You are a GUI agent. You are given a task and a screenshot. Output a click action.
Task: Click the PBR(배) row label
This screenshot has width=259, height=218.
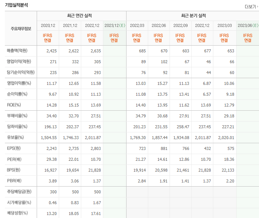pyautogui.click(x=14, y=181)
